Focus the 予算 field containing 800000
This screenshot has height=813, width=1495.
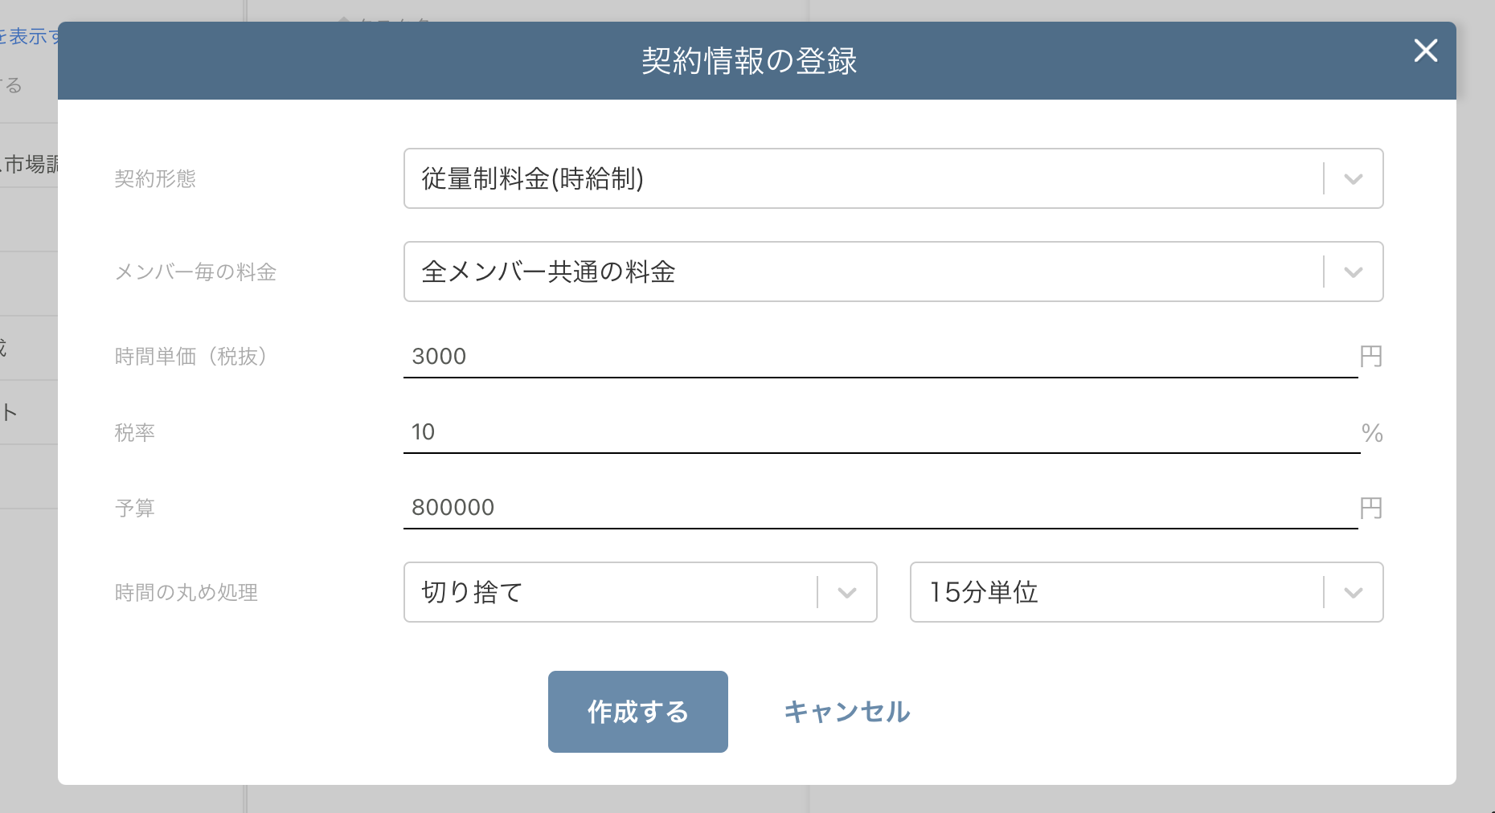880,508
